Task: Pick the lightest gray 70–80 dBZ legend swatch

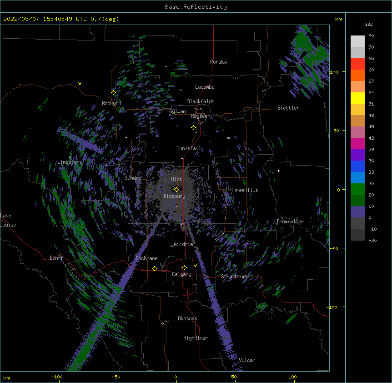Action: [x=357, y=41]
